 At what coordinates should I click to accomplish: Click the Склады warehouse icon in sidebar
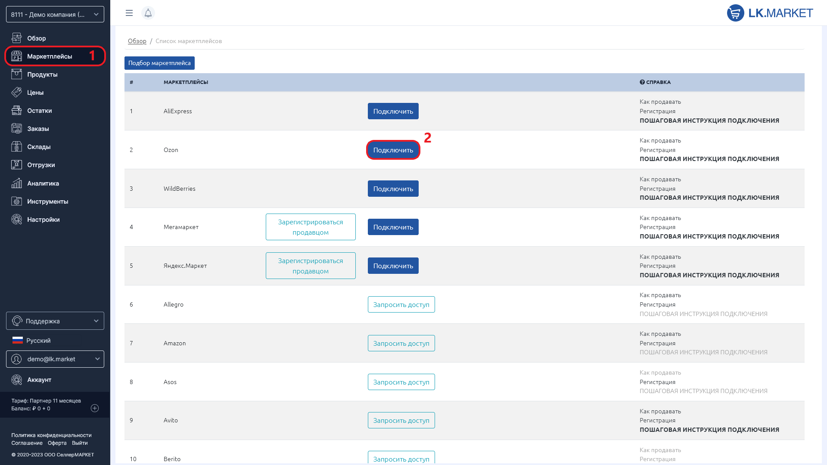tap(16, 147)
